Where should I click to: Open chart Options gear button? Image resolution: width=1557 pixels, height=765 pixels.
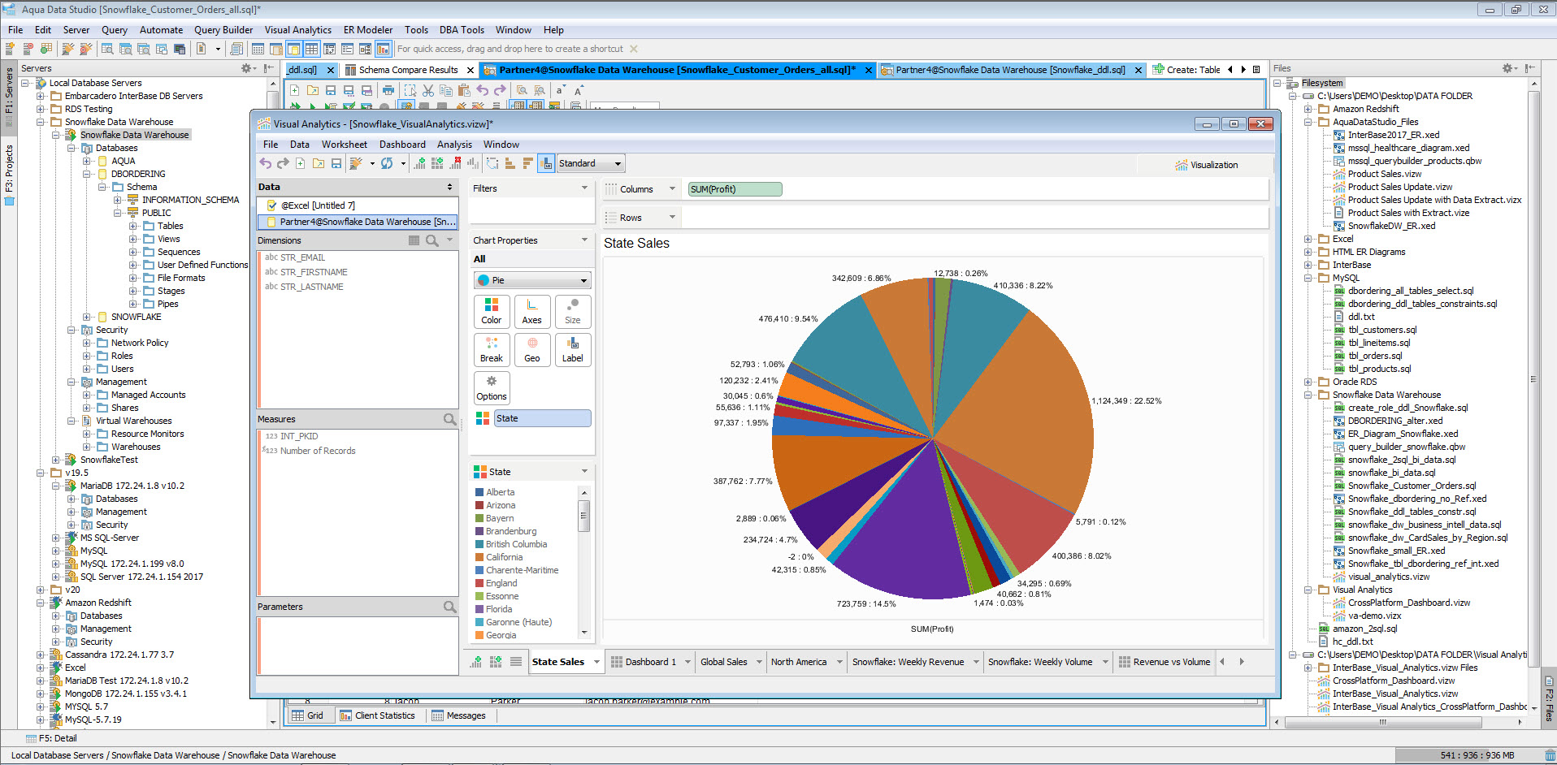tap(492, 387)
